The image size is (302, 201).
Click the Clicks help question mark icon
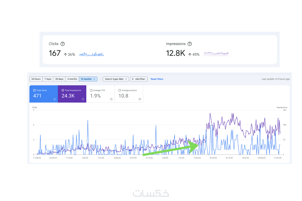(63, 44)
